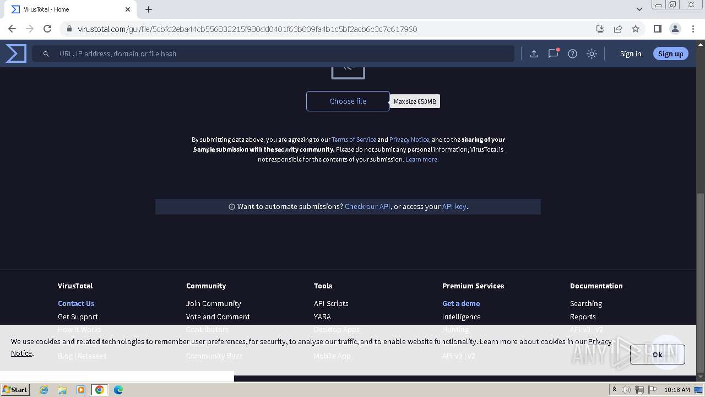Click the Action Center flag tray icon
This screenshot has width=705, height=397.
click(x=652, y=390)
